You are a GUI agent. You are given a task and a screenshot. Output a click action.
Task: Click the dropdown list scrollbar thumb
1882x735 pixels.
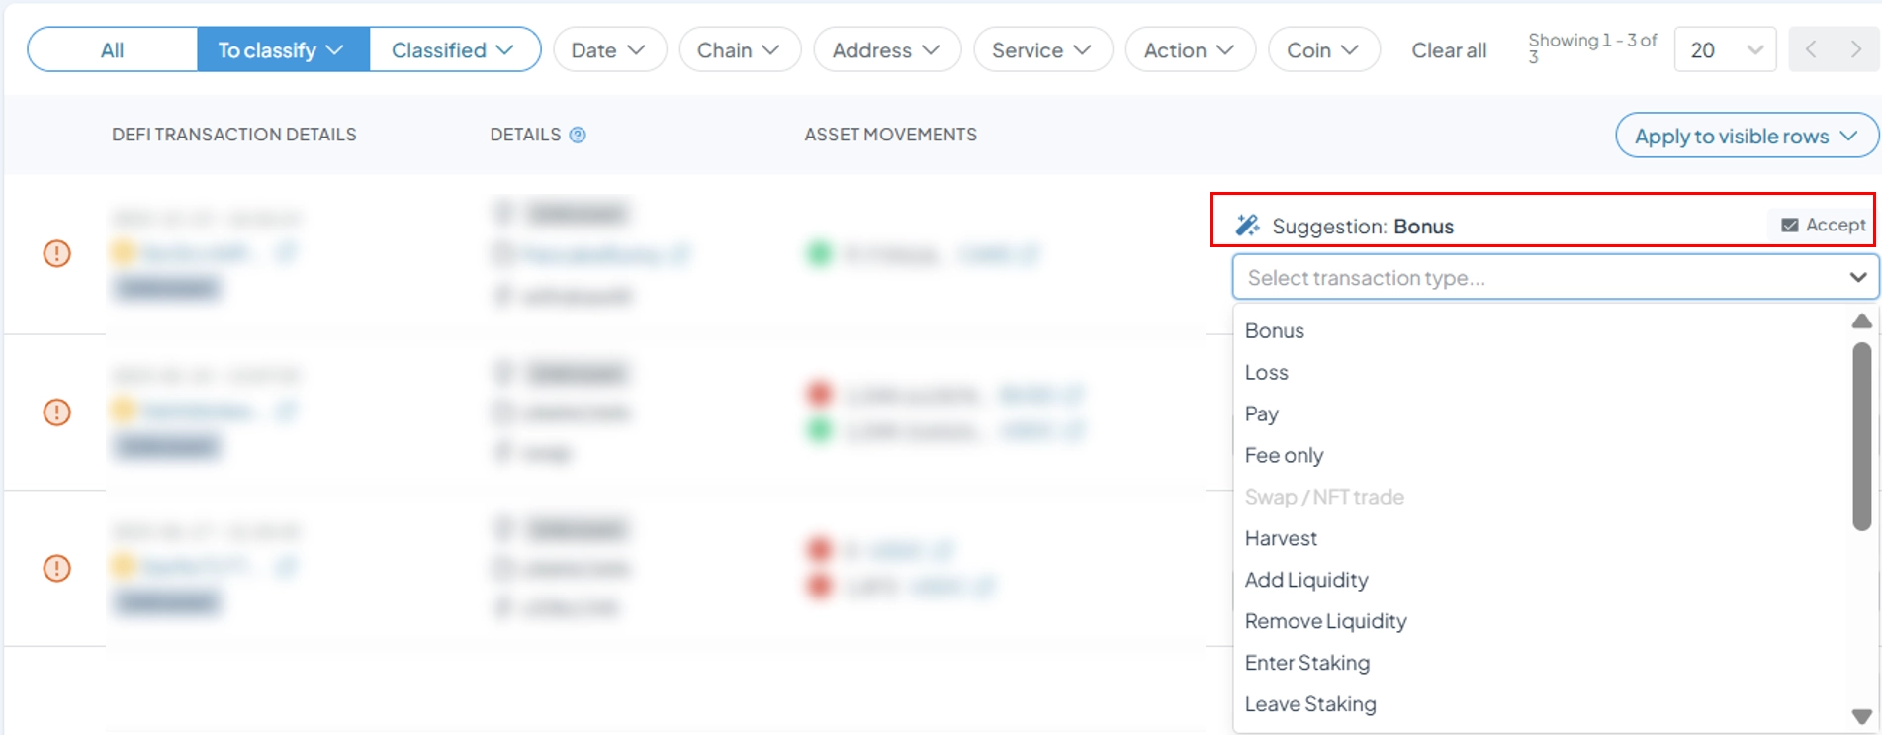(1862, 436)
